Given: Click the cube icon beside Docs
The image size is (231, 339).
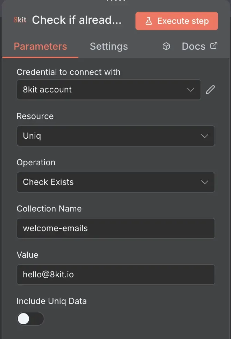Looking at the screenshot, I should point(166,46).
